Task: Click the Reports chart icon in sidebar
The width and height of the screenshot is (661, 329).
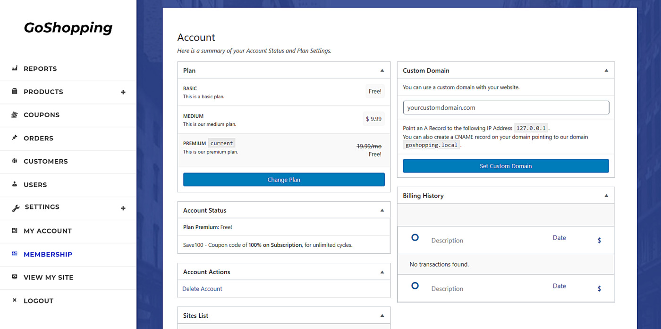Action: 15,68
